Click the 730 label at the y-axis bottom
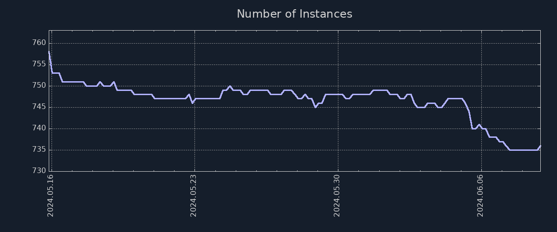This screenshot has width=557, height=232. tap(38, 171)
